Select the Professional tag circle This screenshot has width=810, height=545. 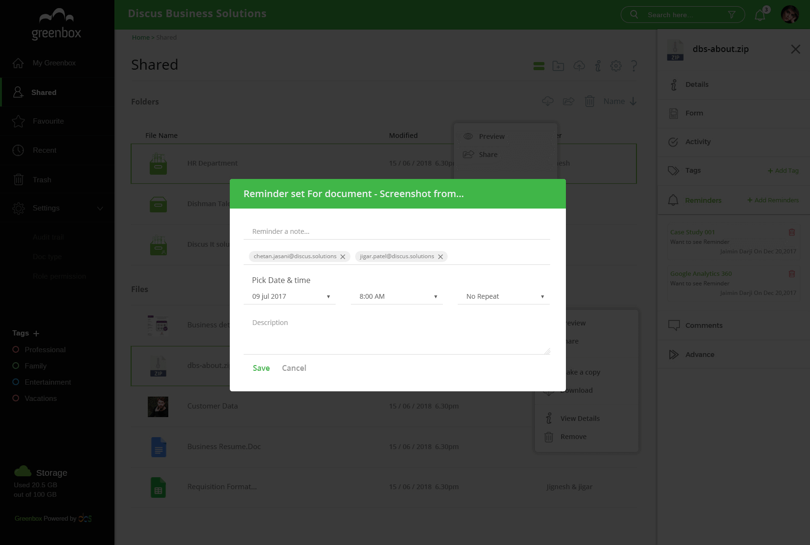tap(16, 350)
